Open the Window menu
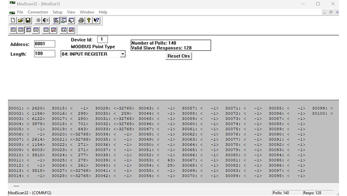This screenshot has width=347, height=196. [x=87, y=12]
